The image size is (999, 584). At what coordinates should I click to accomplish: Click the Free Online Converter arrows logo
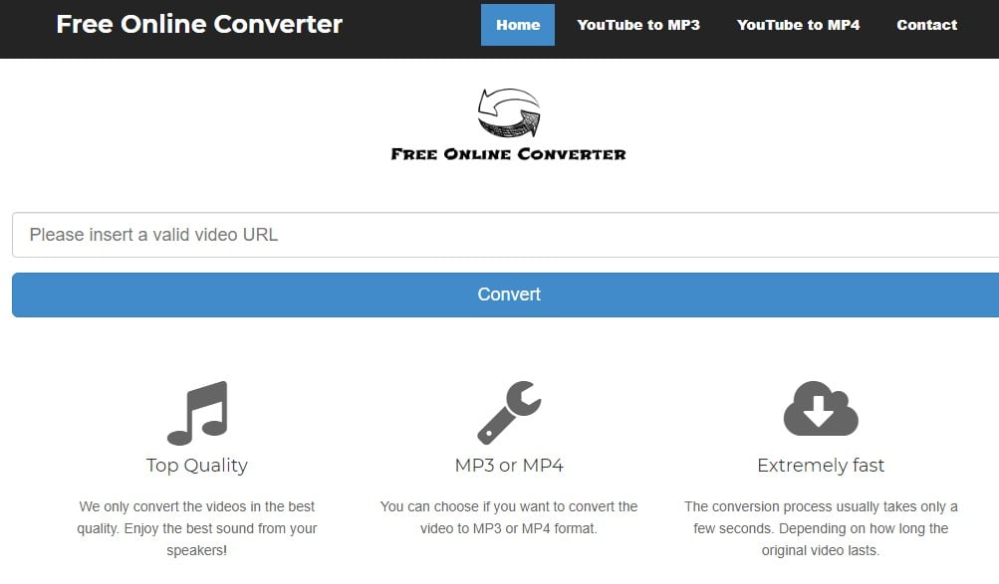pyautogui.click(x=509, y=112)
